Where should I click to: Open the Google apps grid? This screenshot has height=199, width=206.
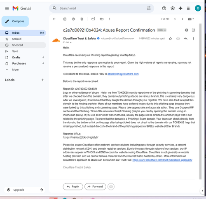(189, 8)
